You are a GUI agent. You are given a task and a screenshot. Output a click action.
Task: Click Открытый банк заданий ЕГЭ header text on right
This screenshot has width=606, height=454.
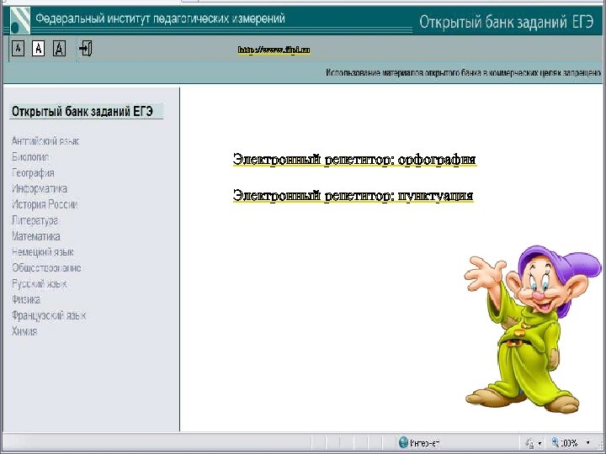pos(507,22)
